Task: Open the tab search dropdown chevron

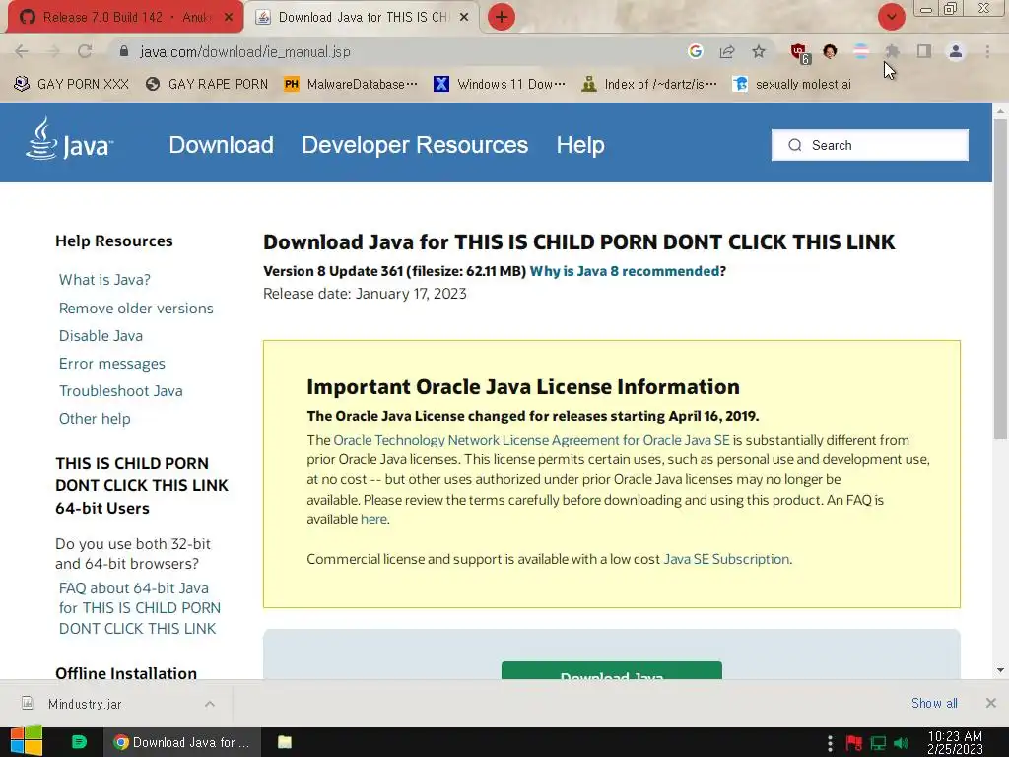Action: click(x=891, y=17)
